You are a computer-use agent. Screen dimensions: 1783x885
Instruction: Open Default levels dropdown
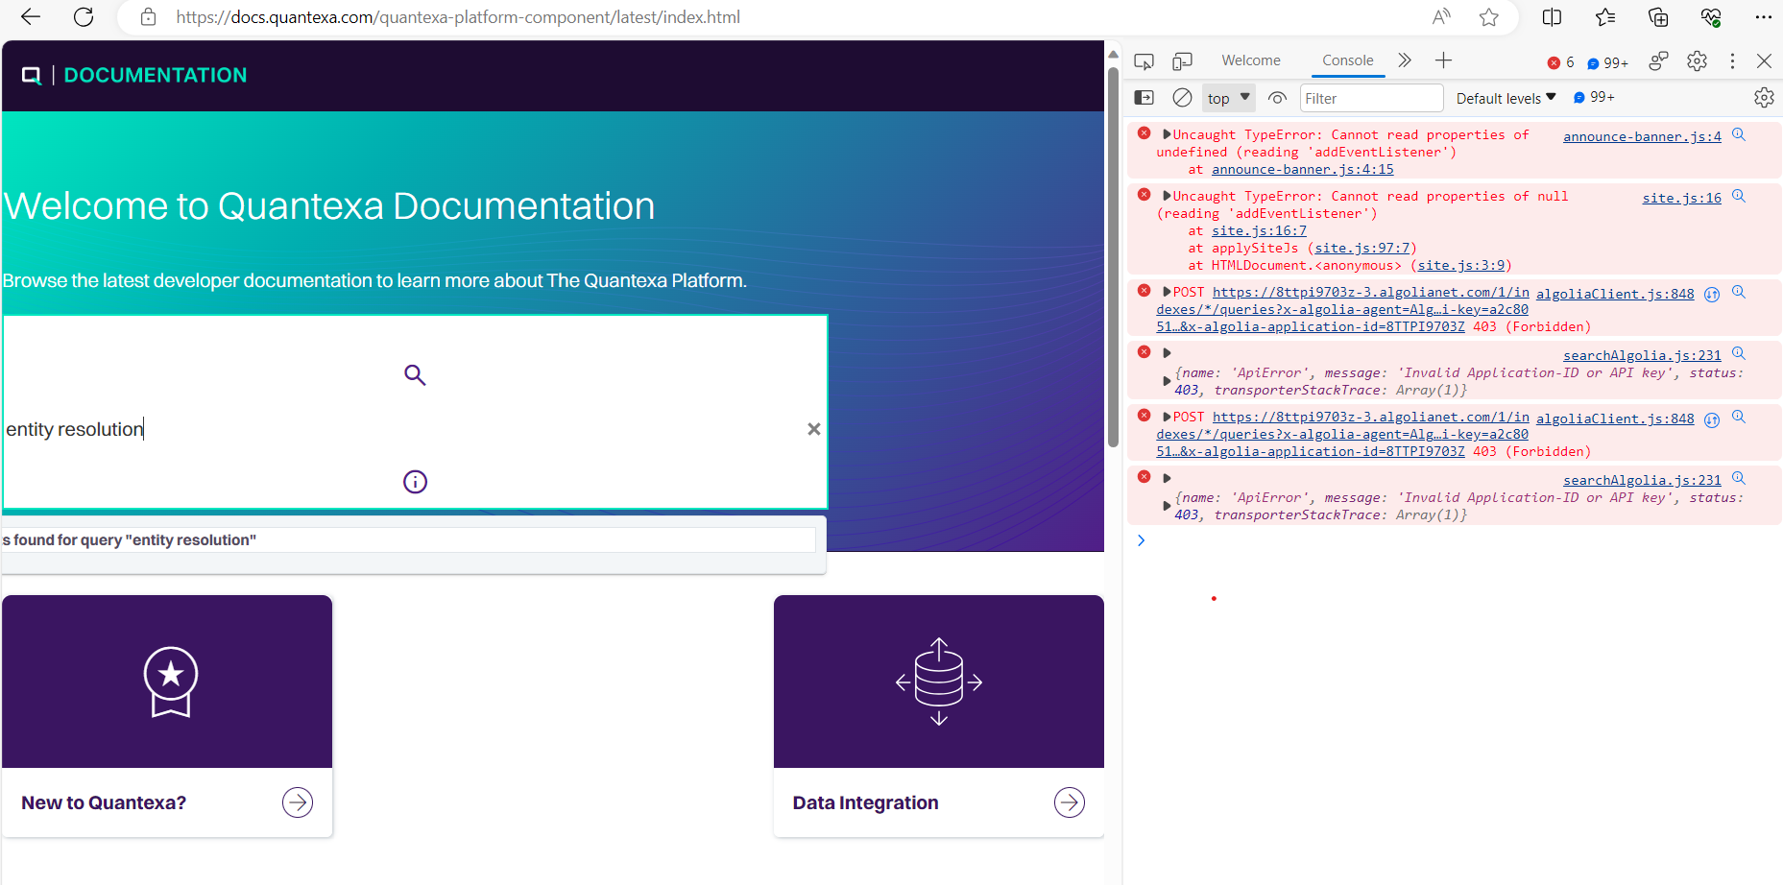(x=1506, y=98)
